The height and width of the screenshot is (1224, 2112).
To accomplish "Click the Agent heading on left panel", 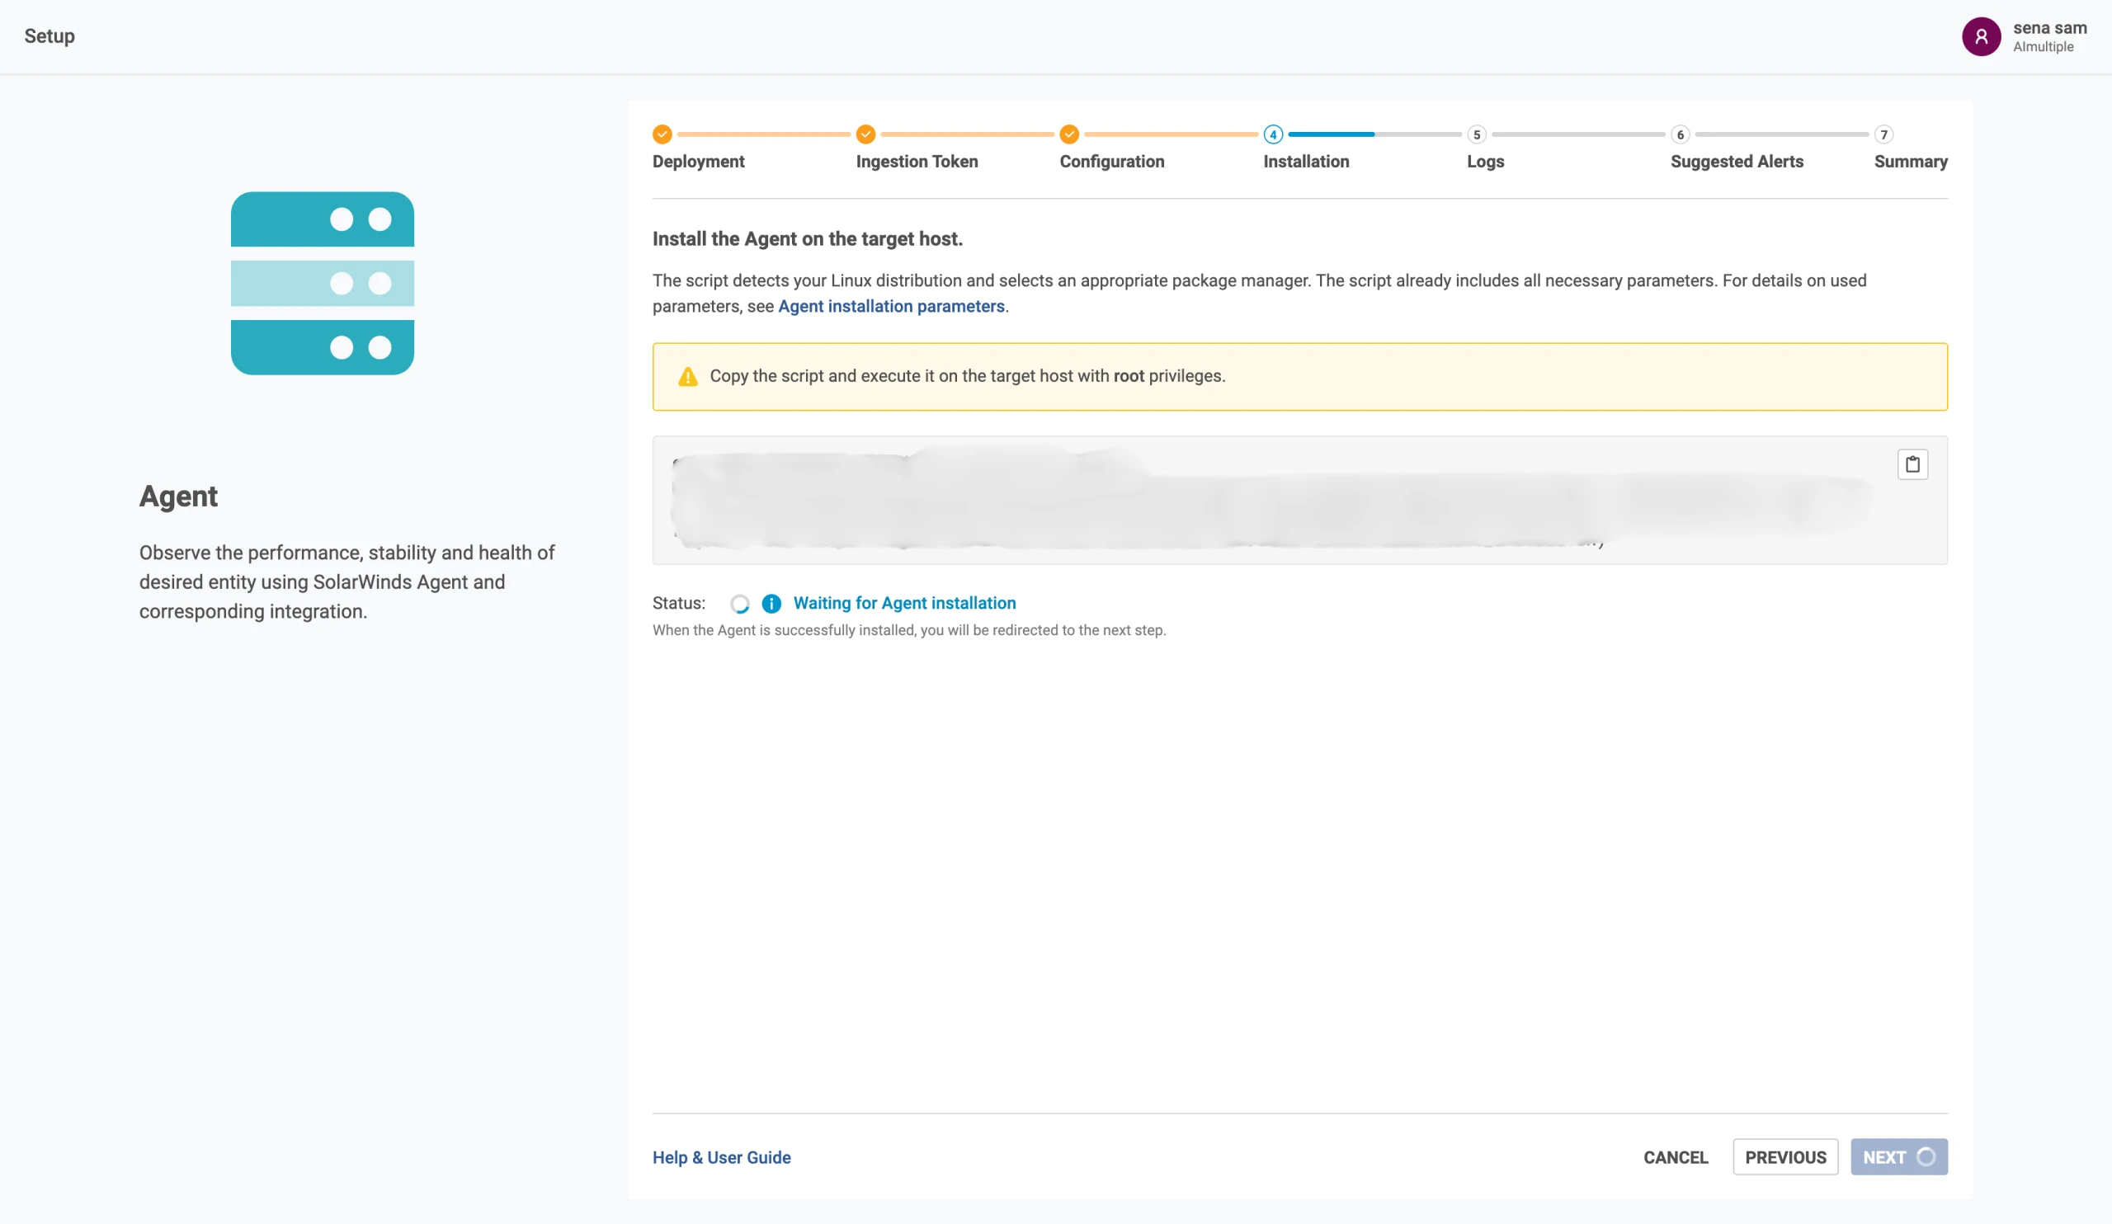I will 178,497.
